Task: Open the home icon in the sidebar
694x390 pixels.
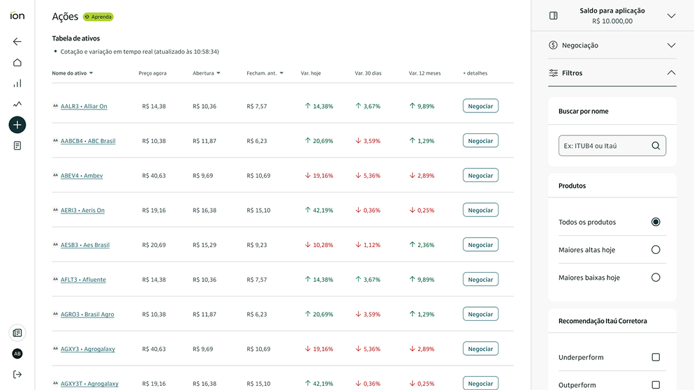Action: click(17, 63)
